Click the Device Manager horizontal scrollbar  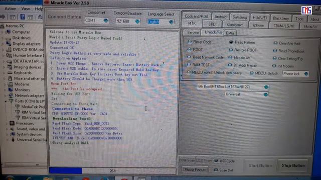(24, 164)
